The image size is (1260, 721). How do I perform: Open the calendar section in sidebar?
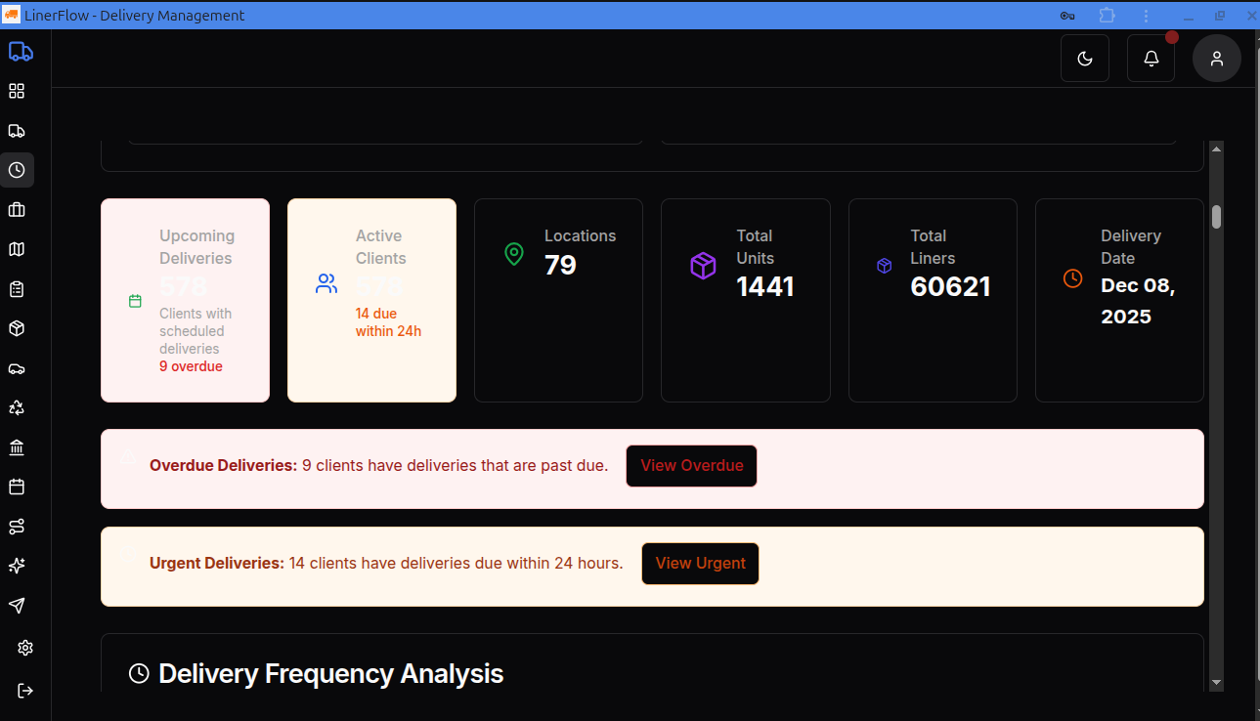click(18, 487)
